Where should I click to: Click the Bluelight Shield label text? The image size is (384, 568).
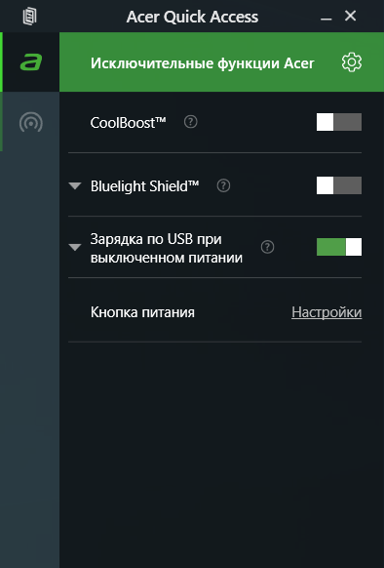click(x=144, y=186)
